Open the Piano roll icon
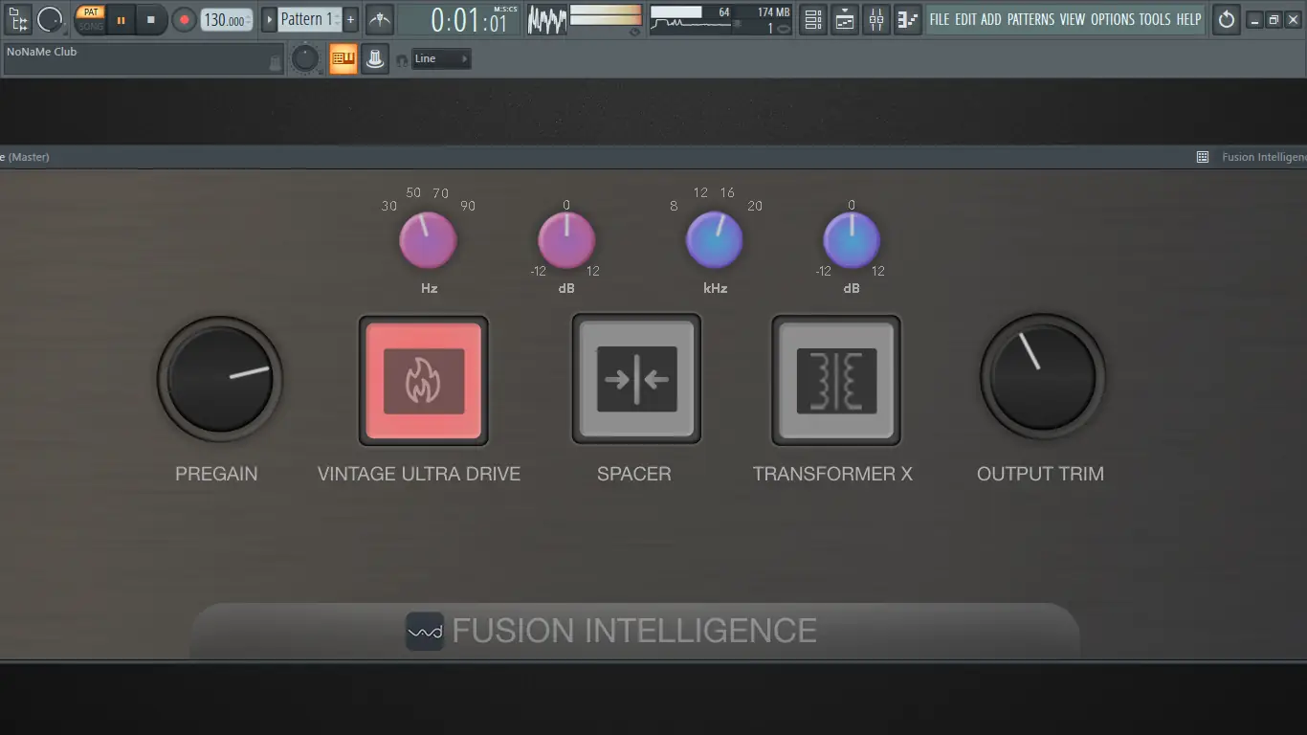This screenshot has width=1307, height=735. coord(907,19)
